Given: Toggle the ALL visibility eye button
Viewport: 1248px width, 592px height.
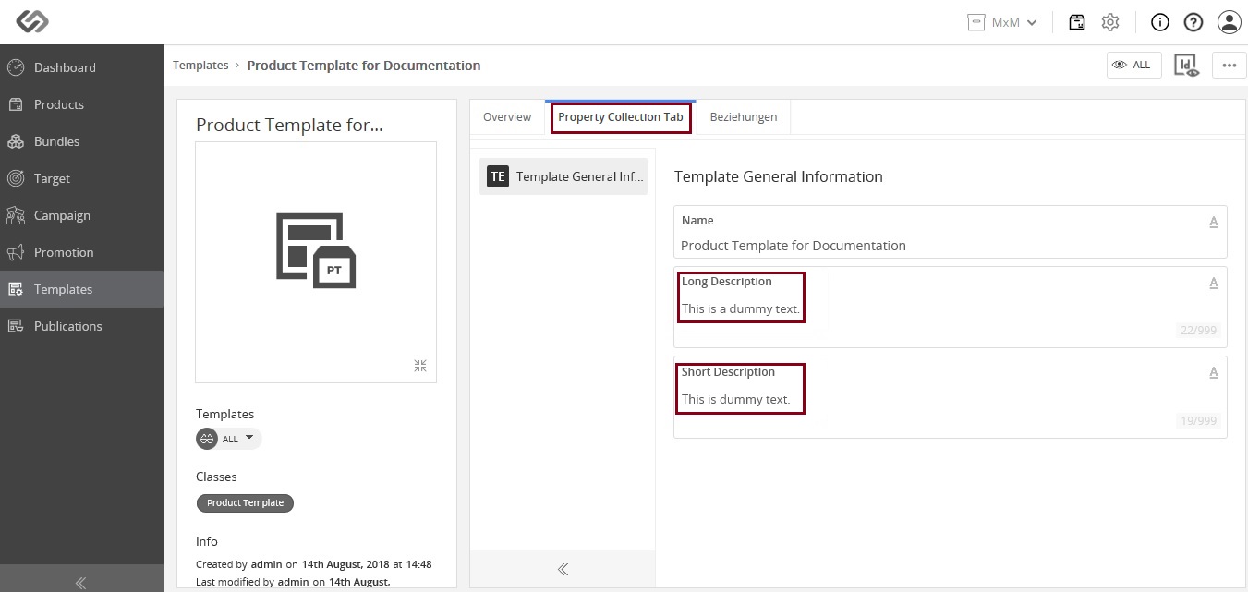Looking at the screenshot, I should click(1133, 65).
